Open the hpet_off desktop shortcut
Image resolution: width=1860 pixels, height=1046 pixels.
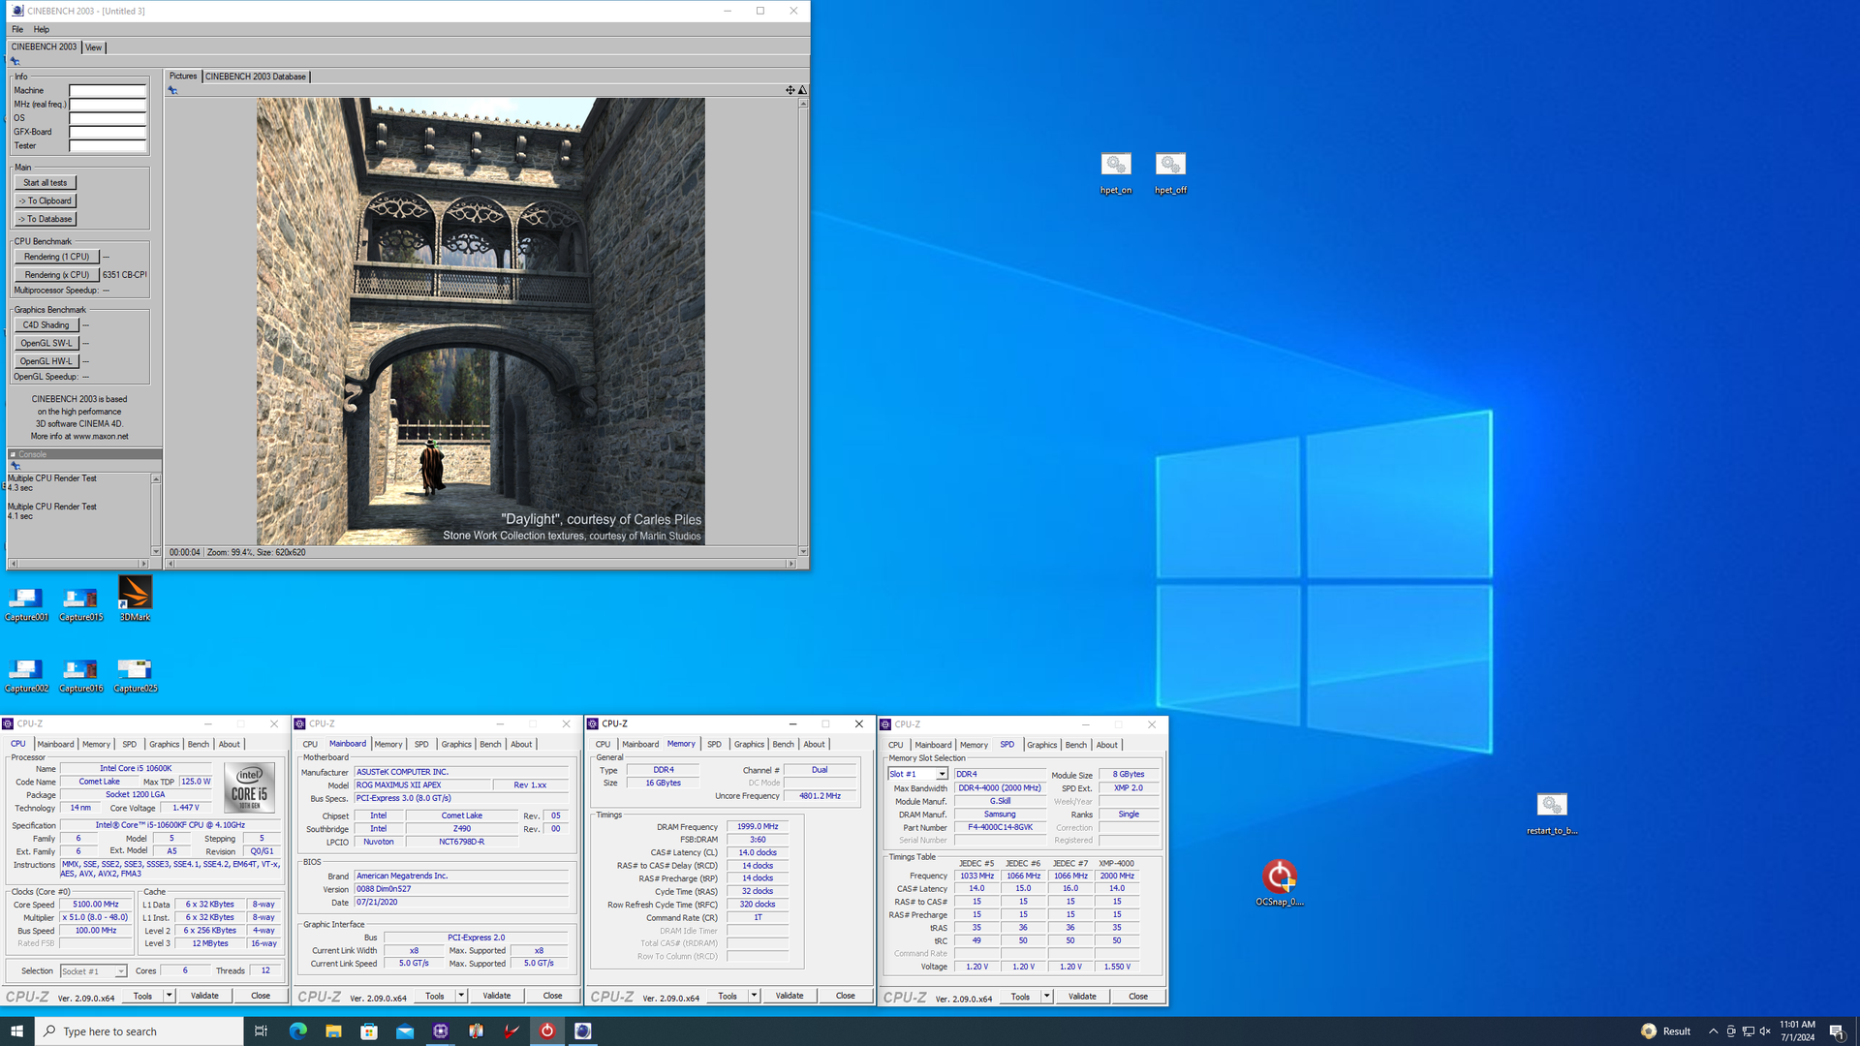coord(1170,172)
